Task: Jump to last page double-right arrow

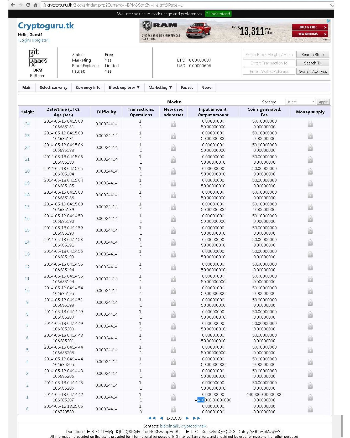Action: click(197, 418)
